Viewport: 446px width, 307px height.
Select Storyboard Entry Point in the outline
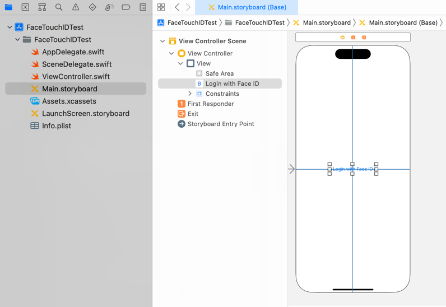pos(220,124)
